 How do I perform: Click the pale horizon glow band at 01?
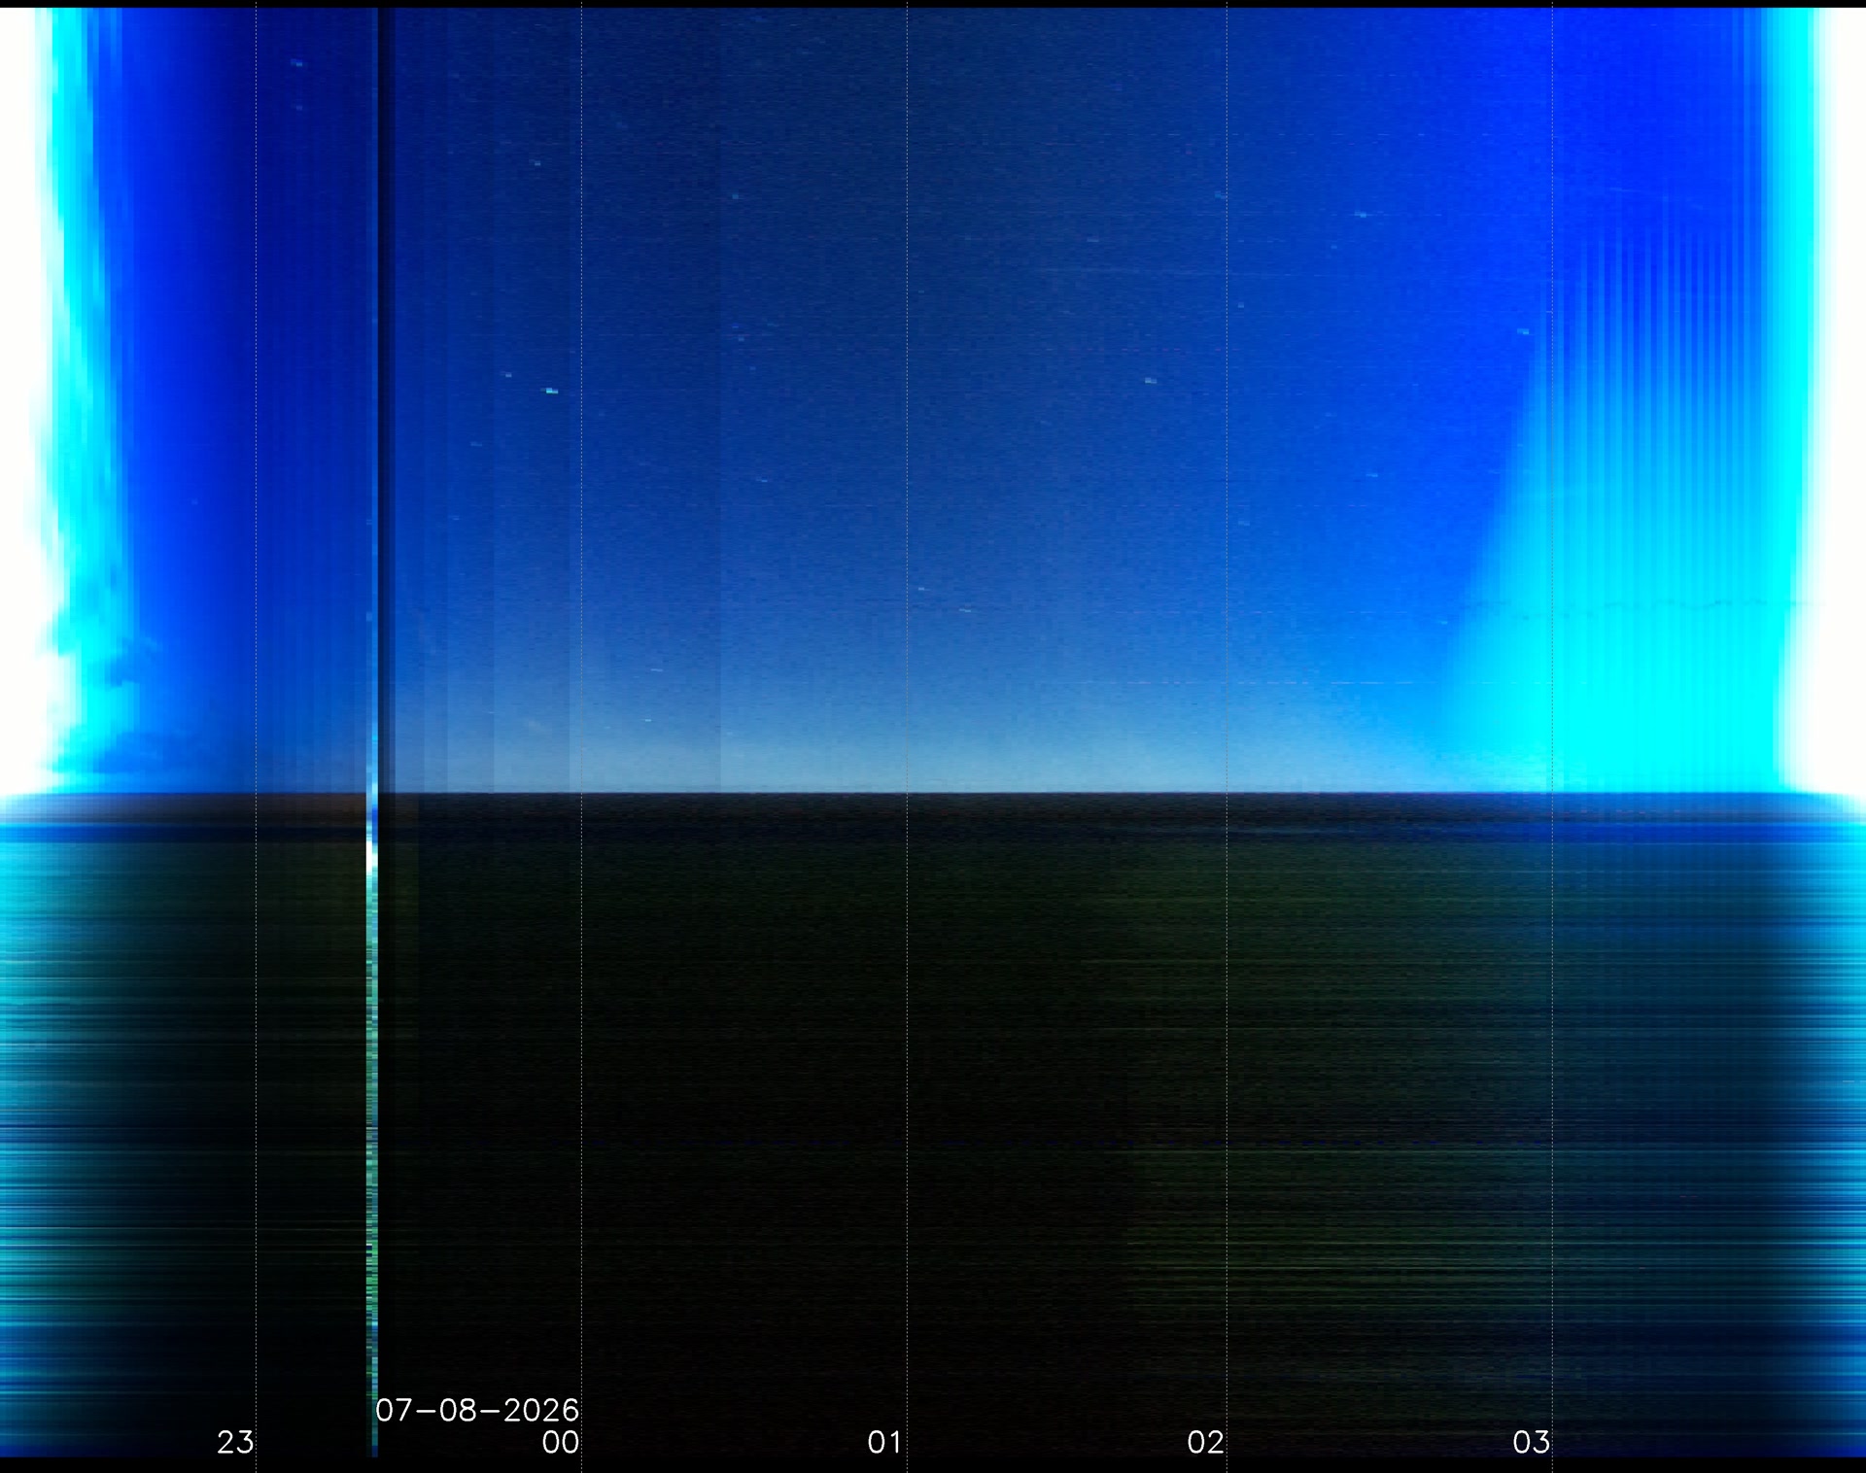tap(907, 763)
